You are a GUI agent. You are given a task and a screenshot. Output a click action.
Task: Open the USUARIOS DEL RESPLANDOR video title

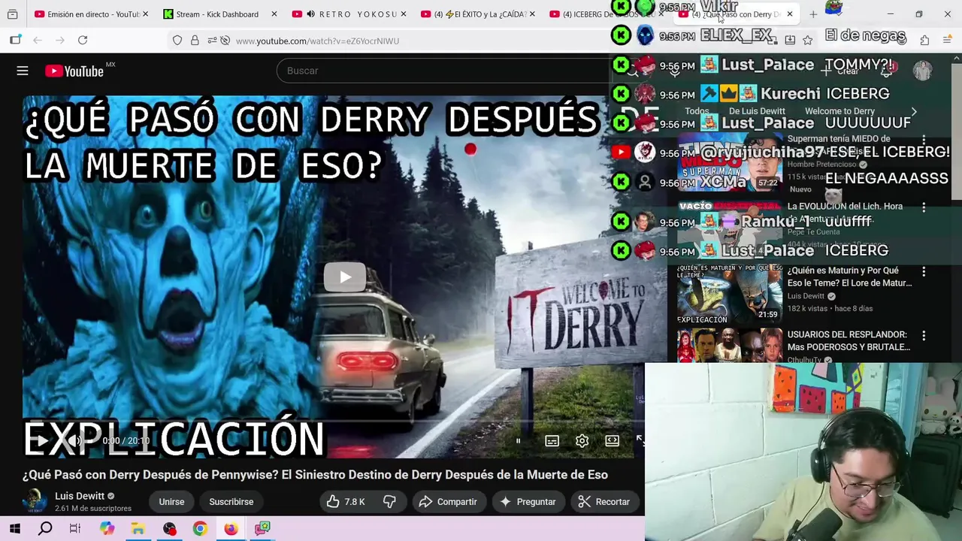click(x=849, y=340)
